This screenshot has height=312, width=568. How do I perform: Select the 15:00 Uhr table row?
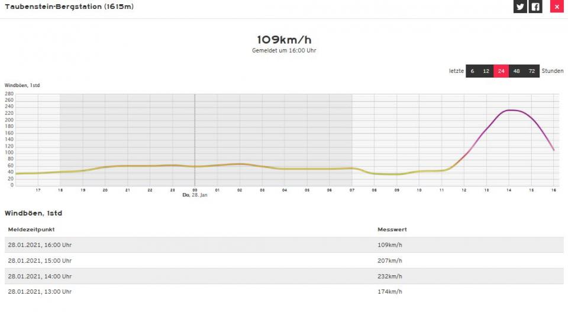[x=284, y=260]
